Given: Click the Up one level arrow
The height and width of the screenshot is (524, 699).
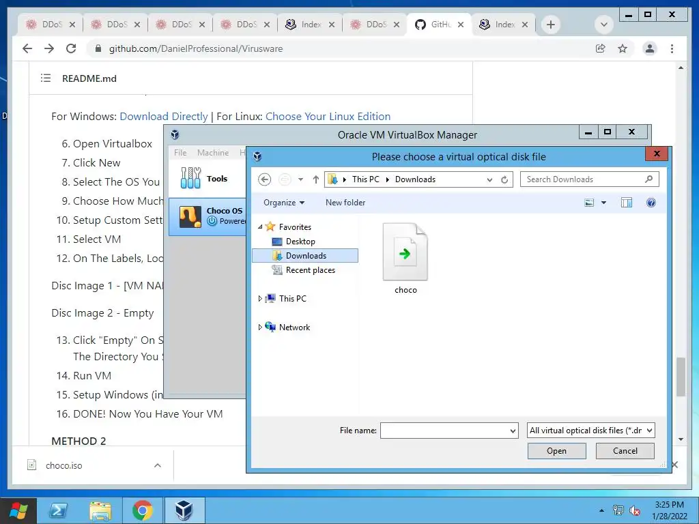Looking at the screenshot, I should [315, 179].
